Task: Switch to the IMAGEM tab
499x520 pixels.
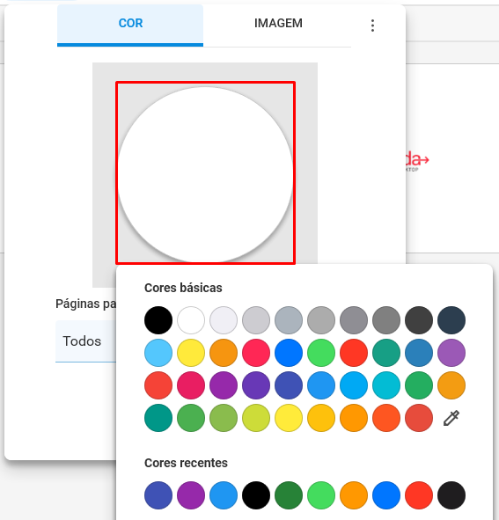Action: (x=278, y=24)
